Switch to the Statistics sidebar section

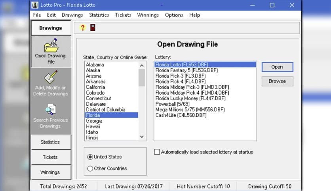pos(51,142)
